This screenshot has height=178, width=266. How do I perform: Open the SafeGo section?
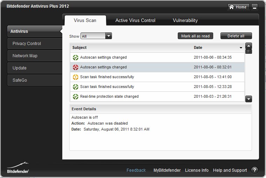point(35,80)
